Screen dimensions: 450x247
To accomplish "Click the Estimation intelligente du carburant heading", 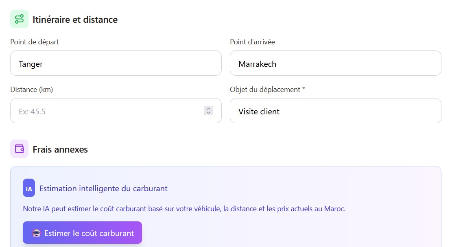I will point(103,188).
